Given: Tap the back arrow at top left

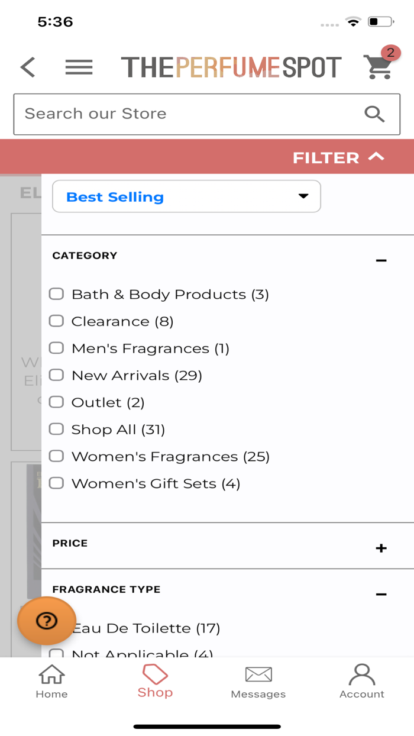Looking at the screenshot, I should [27, 67].
